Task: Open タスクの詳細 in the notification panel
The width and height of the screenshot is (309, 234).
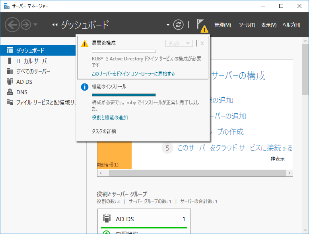Action: 104,131
